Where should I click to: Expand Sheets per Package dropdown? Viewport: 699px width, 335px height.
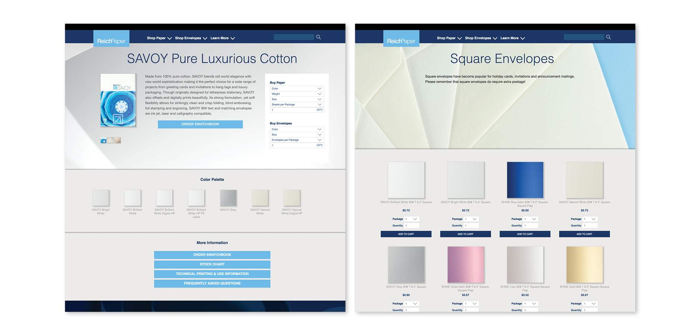point(297,105)
